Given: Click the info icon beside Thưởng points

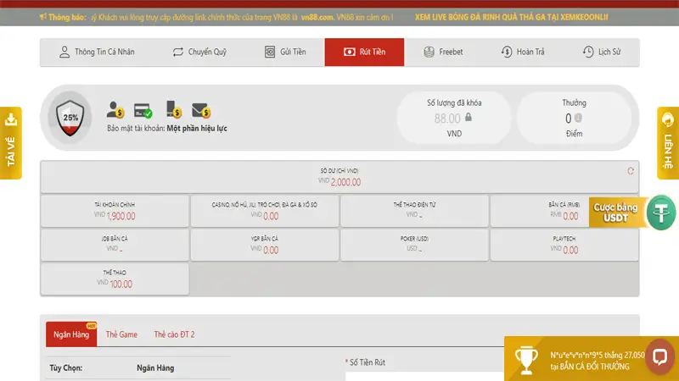Looking at the screenshot, I should 578,118.
